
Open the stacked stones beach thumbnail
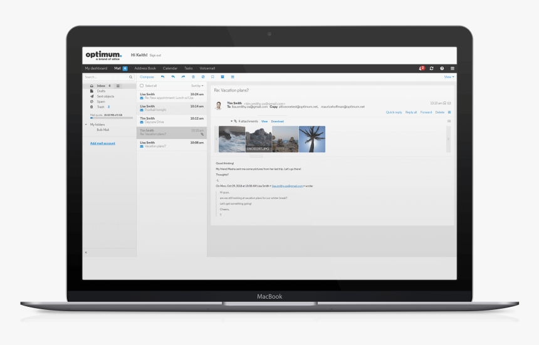[285, 139]
